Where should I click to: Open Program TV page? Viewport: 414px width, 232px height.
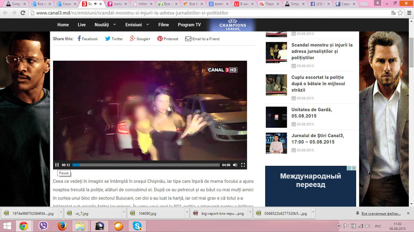point(189,25)
